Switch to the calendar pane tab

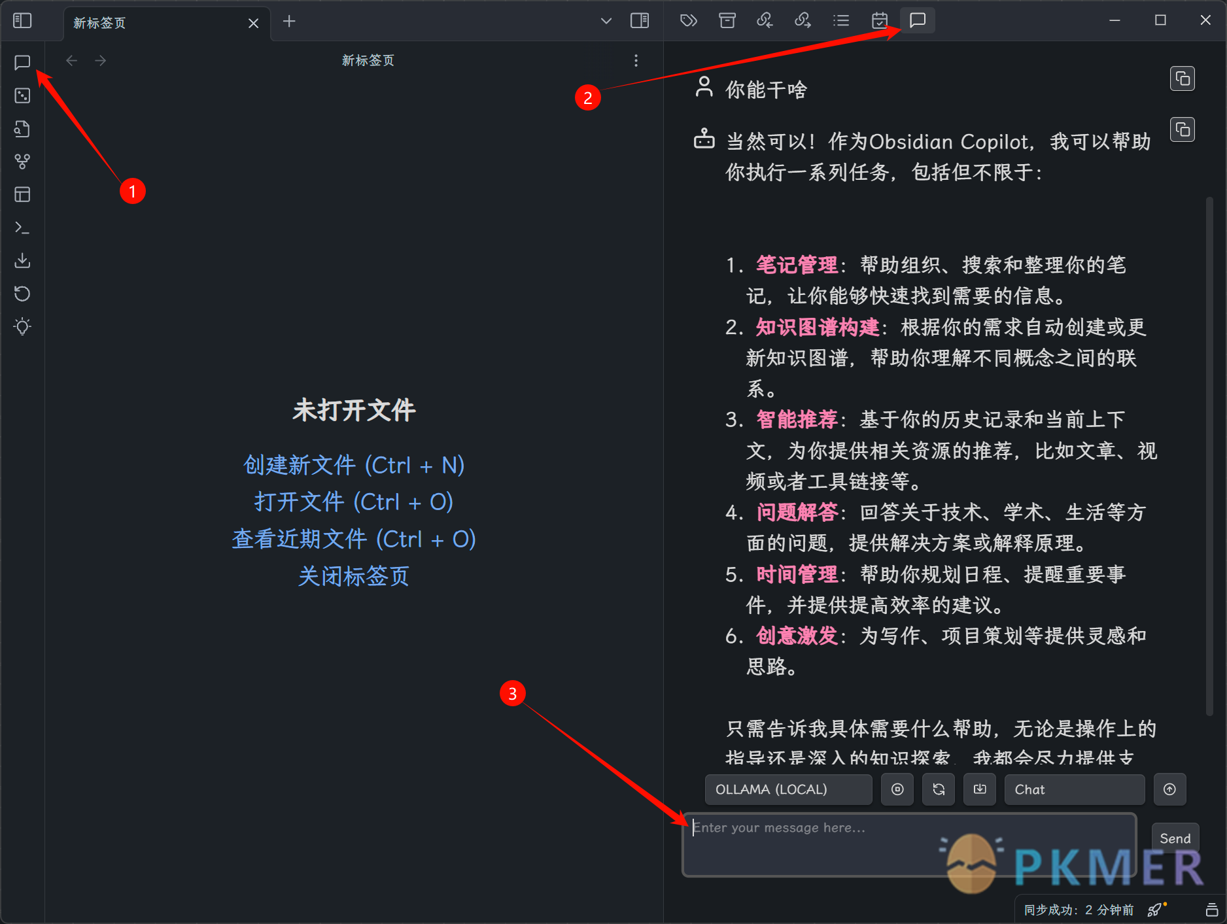click(x=880, y=21)
